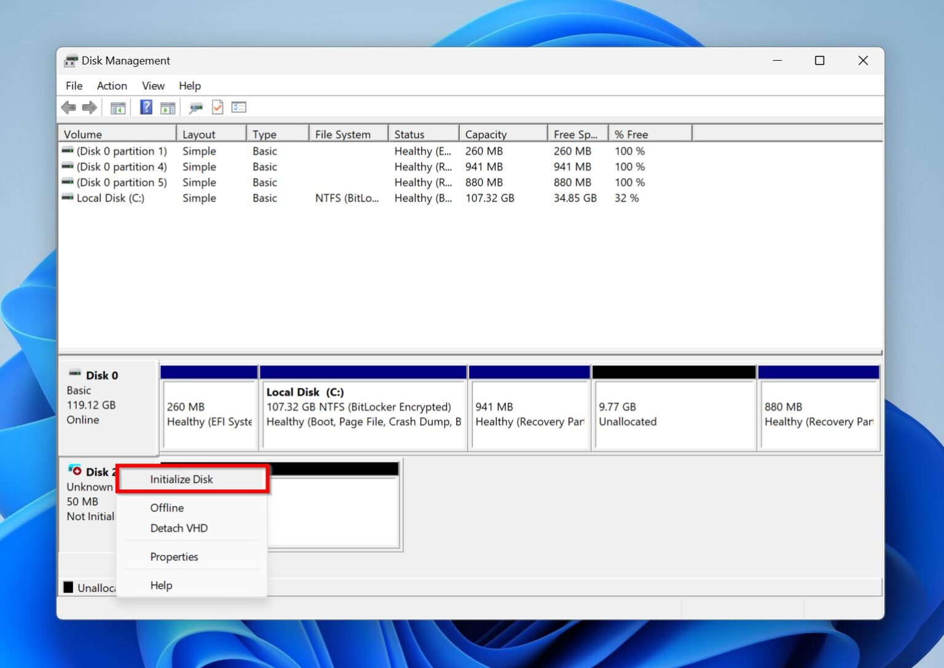Click the Capacity column header

486,133
